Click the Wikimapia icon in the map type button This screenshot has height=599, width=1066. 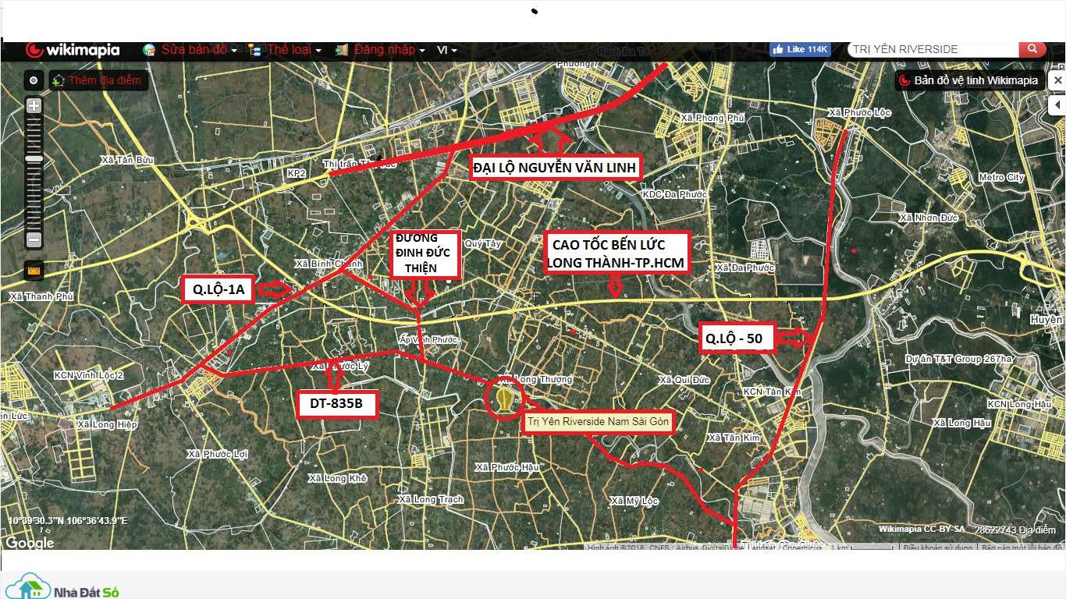[x=905, y=80]
